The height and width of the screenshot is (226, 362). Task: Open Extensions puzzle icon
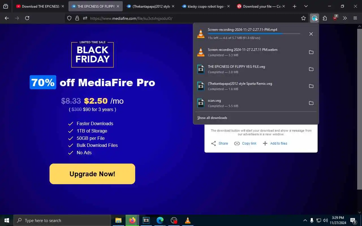pyautogui.click(x=325, y=18)
